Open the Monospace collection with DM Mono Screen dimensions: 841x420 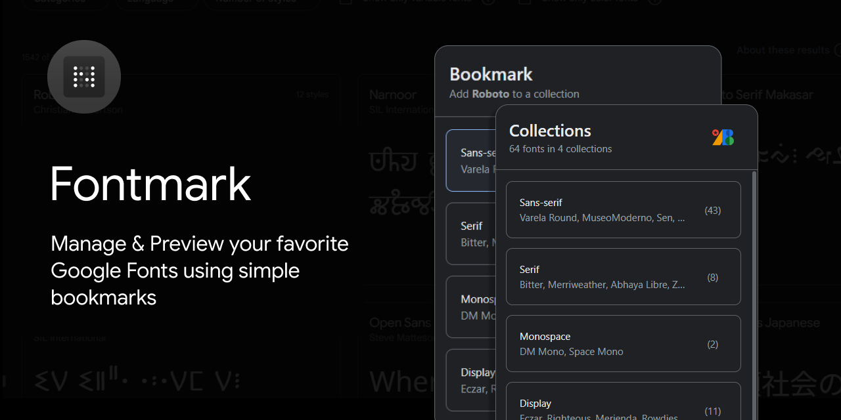pos(624,344)
